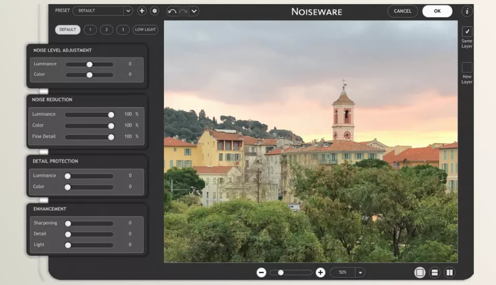Click the DETAIL PROTECTION heading
Image resolution: width=496 pixels, height=285 pixels.
pyautogui.click(x=55, y=161)
